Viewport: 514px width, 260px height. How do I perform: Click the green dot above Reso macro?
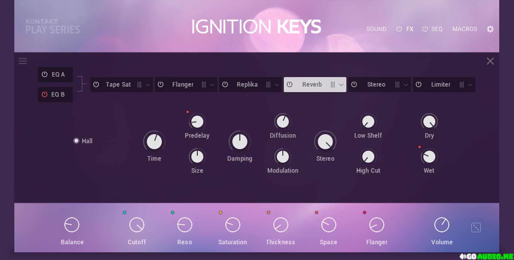pos(173,212)
